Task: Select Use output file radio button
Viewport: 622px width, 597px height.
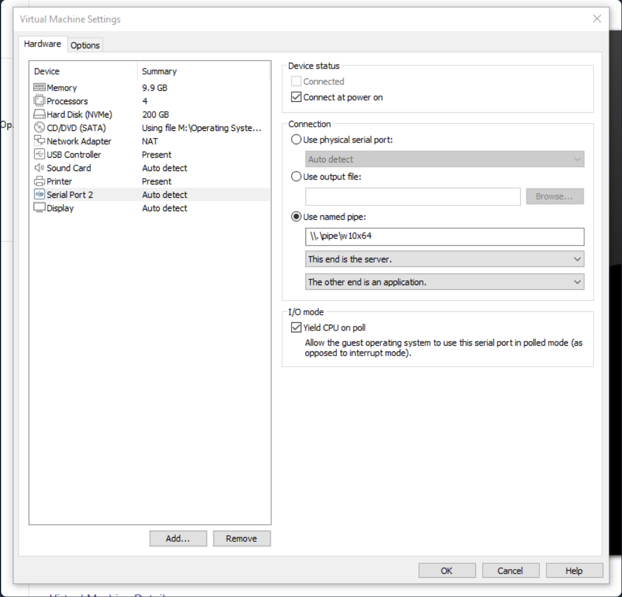Action: 297,176
